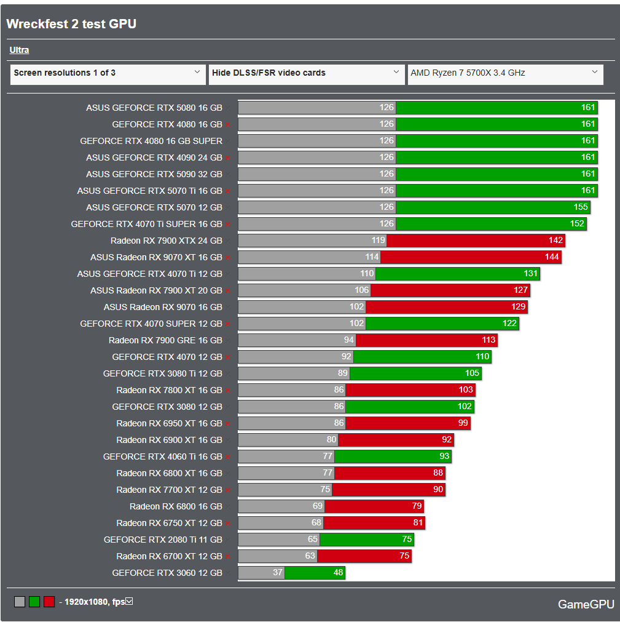
Task: Click the 152 fps value on the green bar
Action: coord(577,224)
